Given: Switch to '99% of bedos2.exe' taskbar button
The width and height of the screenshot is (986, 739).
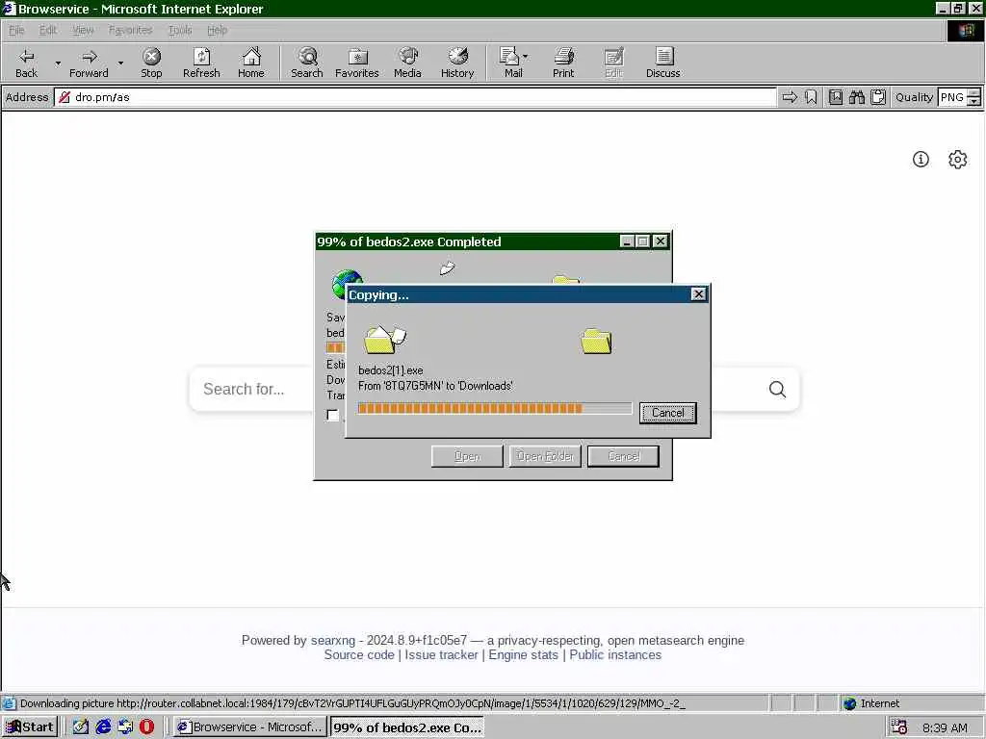Looking at the screenshot, I should click(x=407, y=727).
